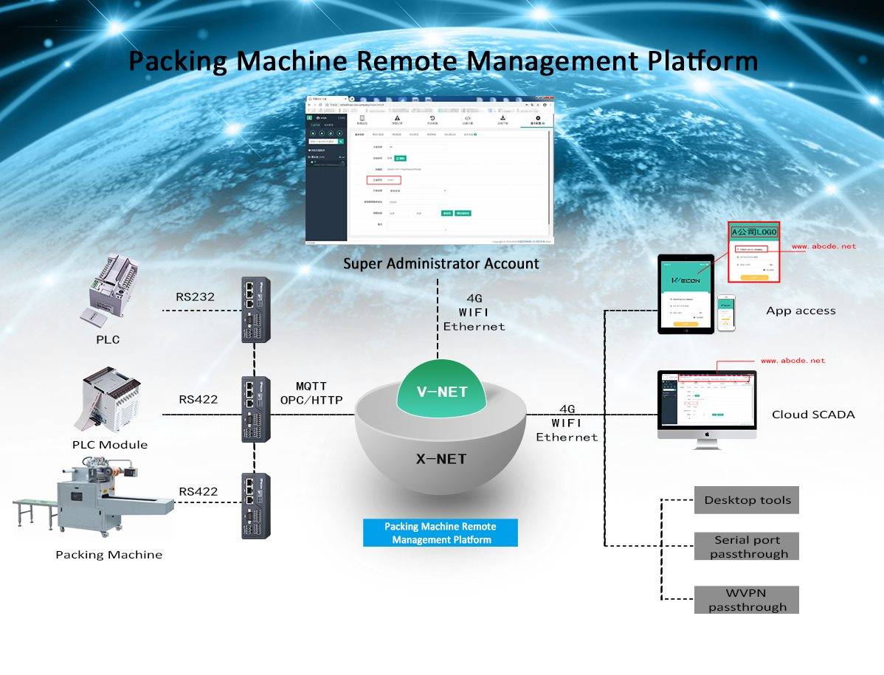Screen dimensions: 884x675
Task: Open www.abcde.net link above the iMac
Action: 793,361
